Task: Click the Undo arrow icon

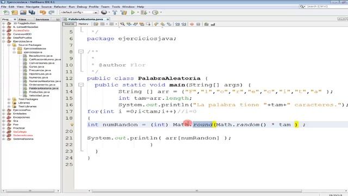Action: (42, 13)
